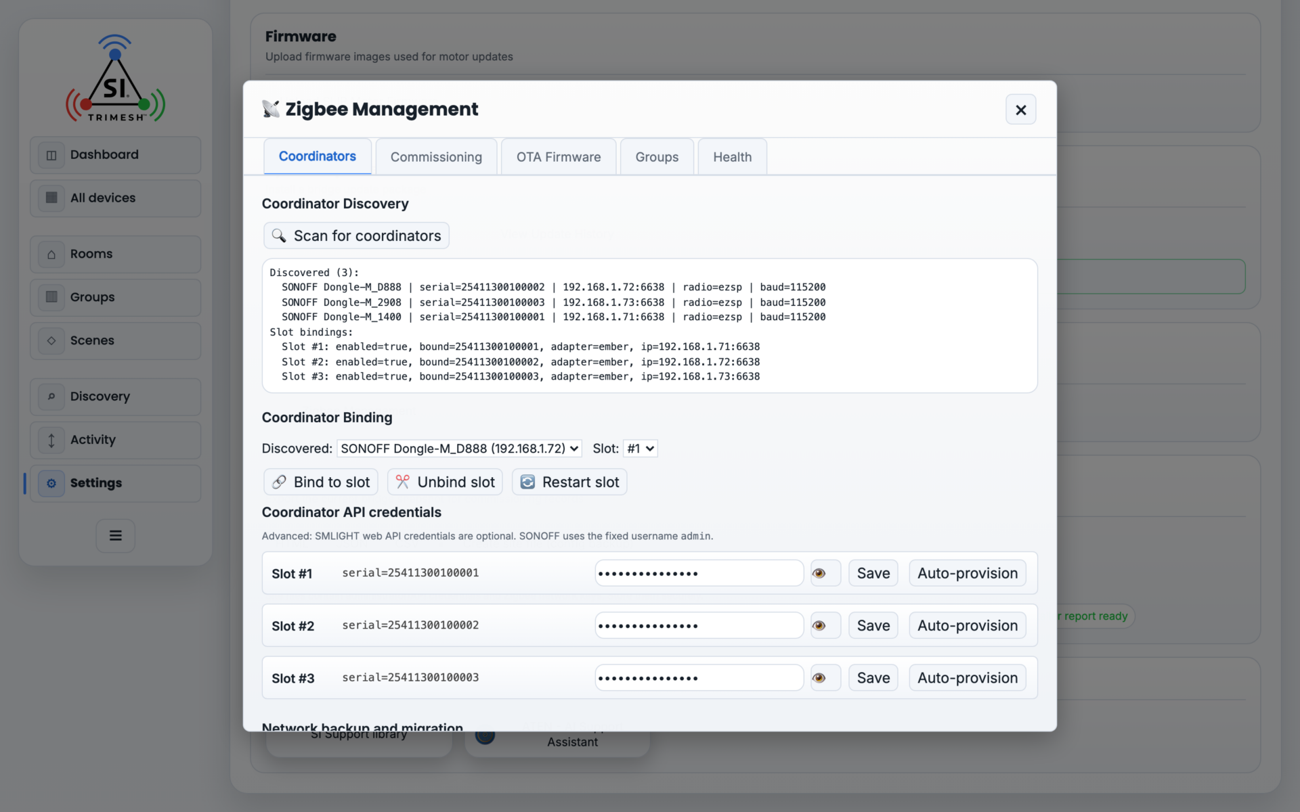Reveal Slot #2 password with eye icon
1300x812 pixels.
825,625
